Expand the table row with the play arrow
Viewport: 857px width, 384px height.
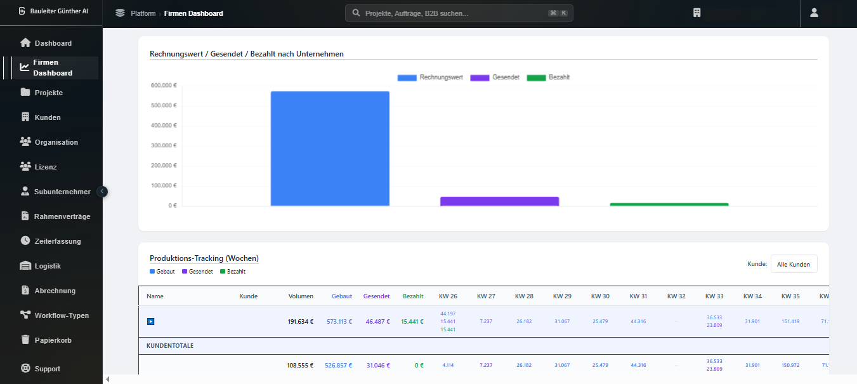pos(150,321)
